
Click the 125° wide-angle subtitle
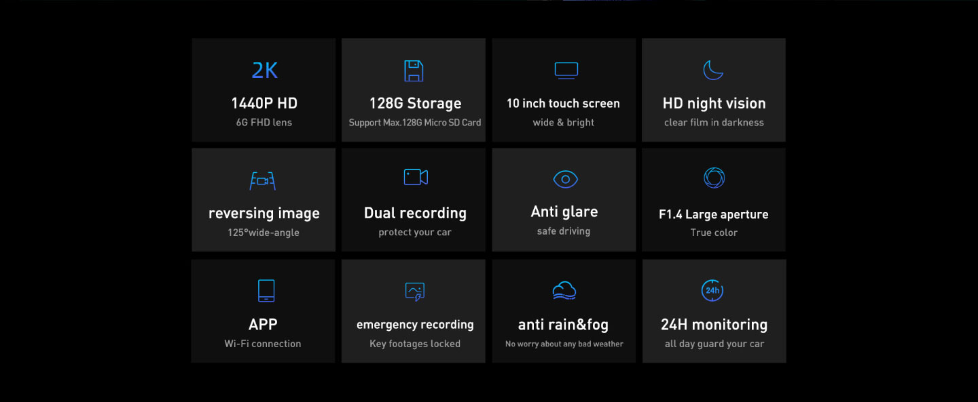click(264, 233)
